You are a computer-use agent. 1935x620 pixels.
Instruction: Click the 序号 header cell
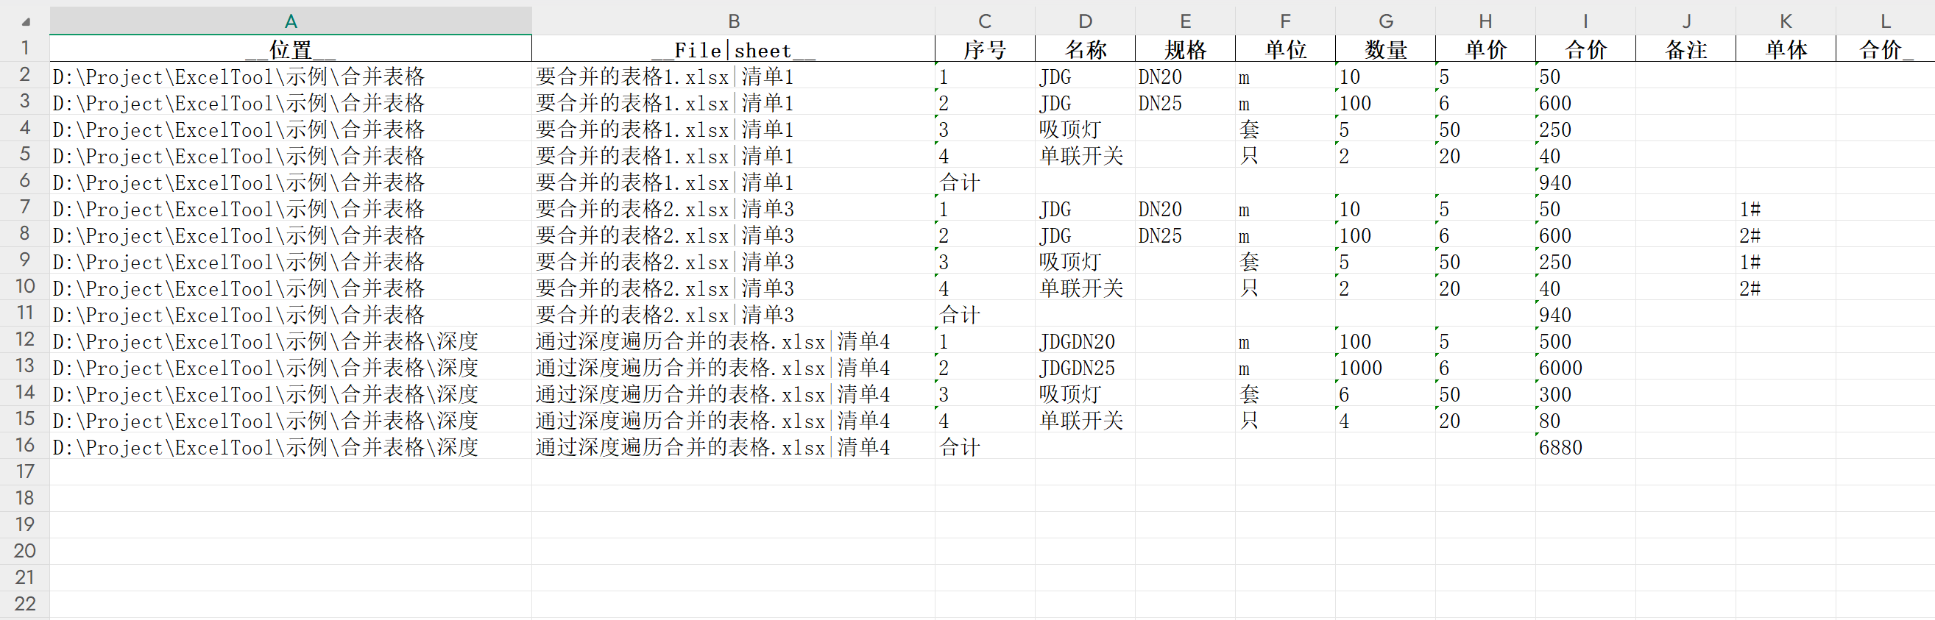tap(985, 49)
